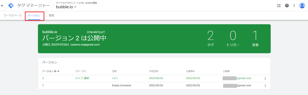The image size is (308, 95).
Task: Click the 作成日時 date for Empty Container
Action: coord(156,85)
